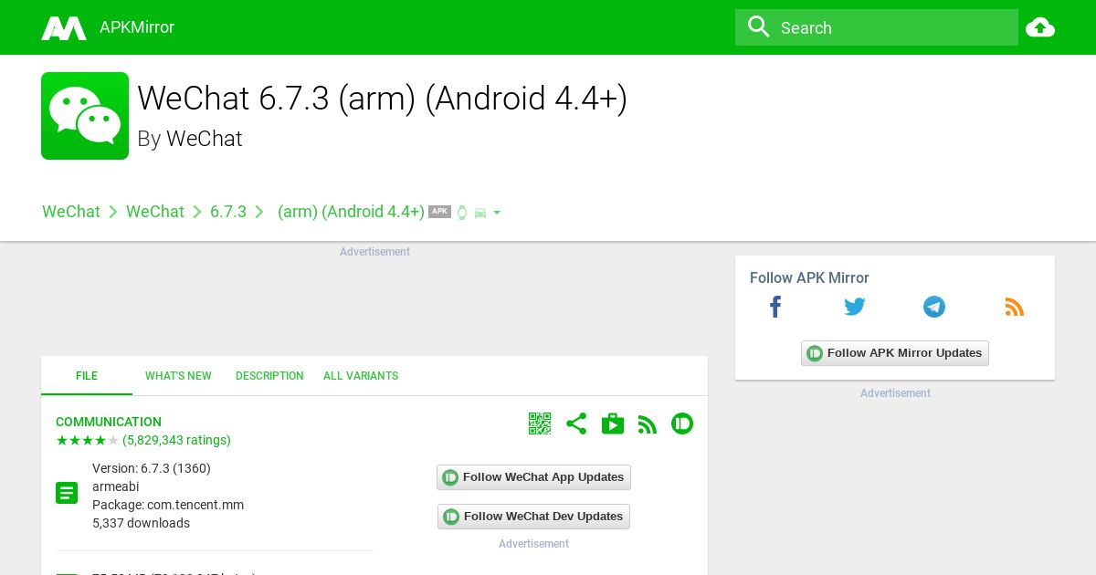Open APK Mirror Telegram icon
The height and width of the screenshot is (575, 1096).
(934, 307)
